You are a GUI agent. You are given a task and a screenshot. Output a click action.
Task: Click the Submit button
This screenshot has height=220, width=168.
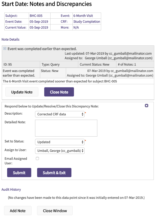coord(19,173)
